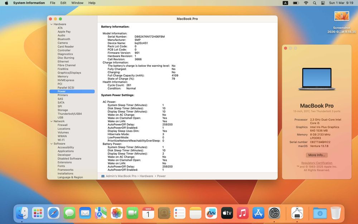Open App Store in dock
This screenshot has height=224, width=358.
pyautogui.click(x=258, y=213)
